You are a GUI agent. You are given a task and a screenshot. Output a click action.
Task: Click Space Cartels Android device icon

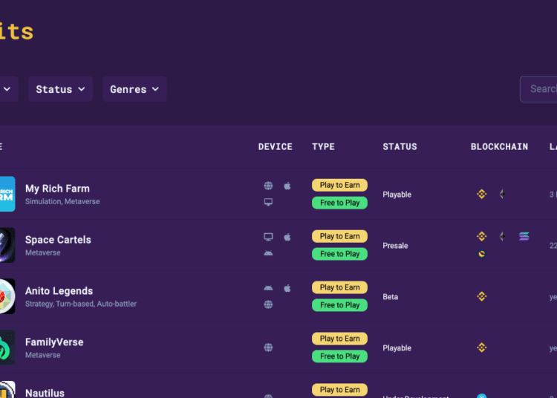click(268, 253)
